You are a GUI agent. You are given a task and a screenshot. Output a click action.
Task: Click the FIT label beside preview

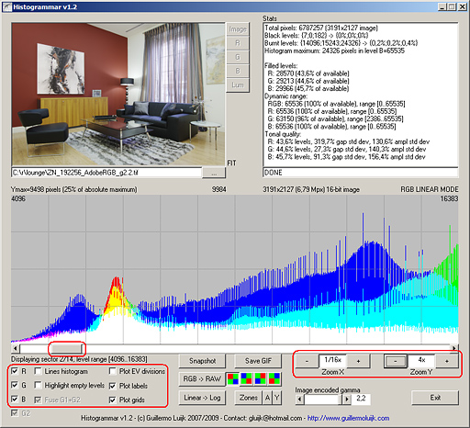(231, 163)
